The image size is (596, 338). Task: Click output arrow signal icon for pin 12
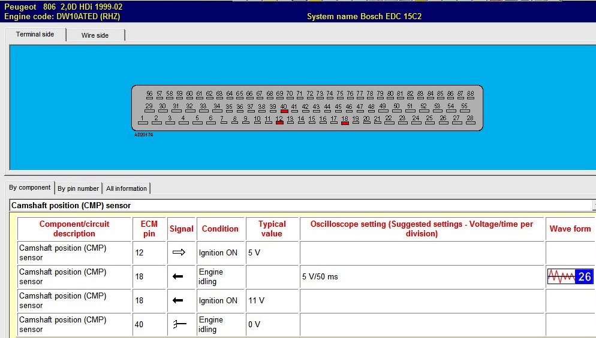pyautogui.click(x=179, y=252)
